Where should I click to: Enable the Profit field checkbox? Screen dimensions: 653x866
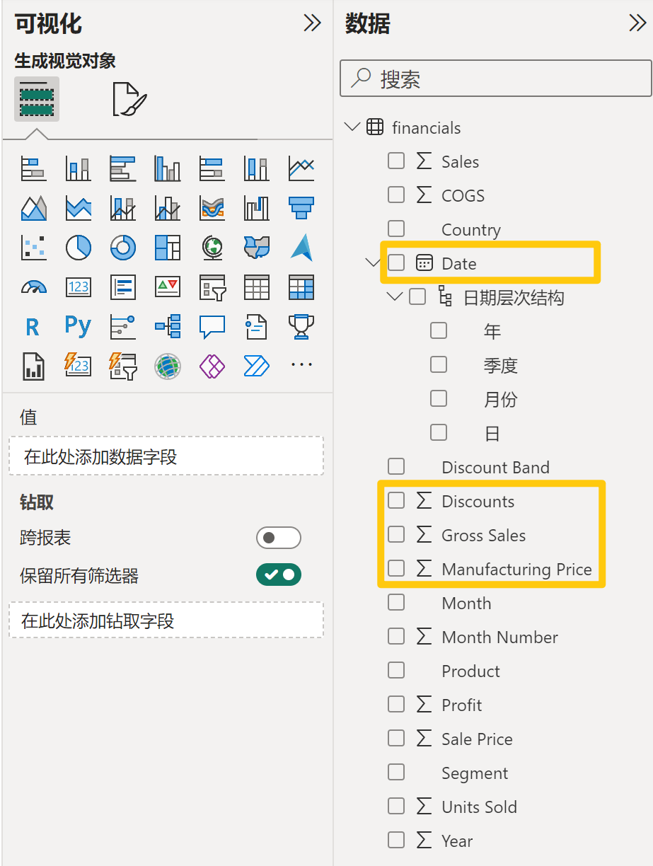click(x=396, y=704)
